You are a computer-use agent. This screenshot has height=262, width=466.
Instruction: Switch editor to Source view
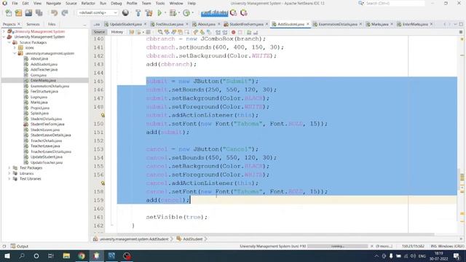coord(99,32)
